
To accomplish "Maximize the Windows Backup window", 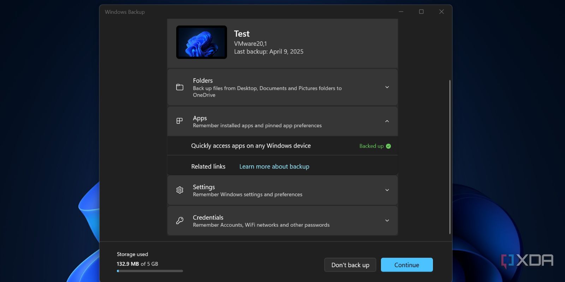I will (421, 12).
